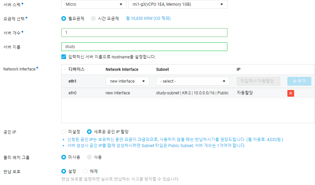Click the 10,850 KRW price link
This screenshot has width=315, height=185.
point(151,18)
